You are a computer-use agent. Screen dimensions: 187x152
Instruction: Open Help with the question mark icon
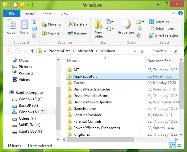[181, 13]
